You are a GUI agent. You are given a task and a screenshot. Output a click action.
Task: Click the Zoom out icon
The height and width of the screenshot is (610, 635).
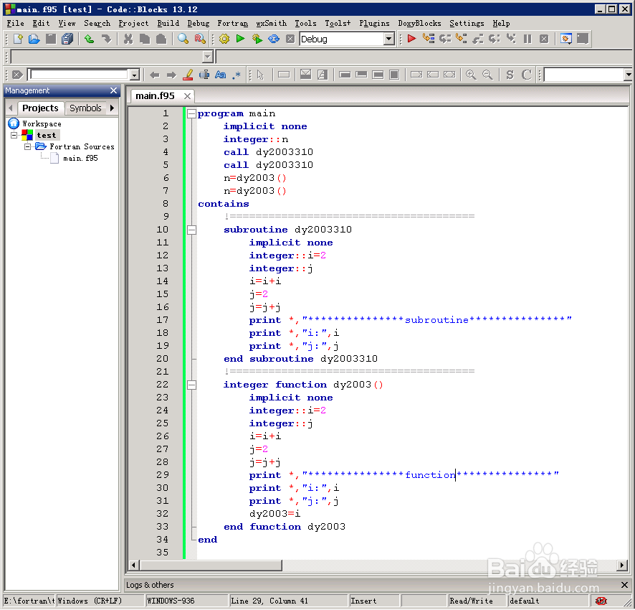click(487, 75)
